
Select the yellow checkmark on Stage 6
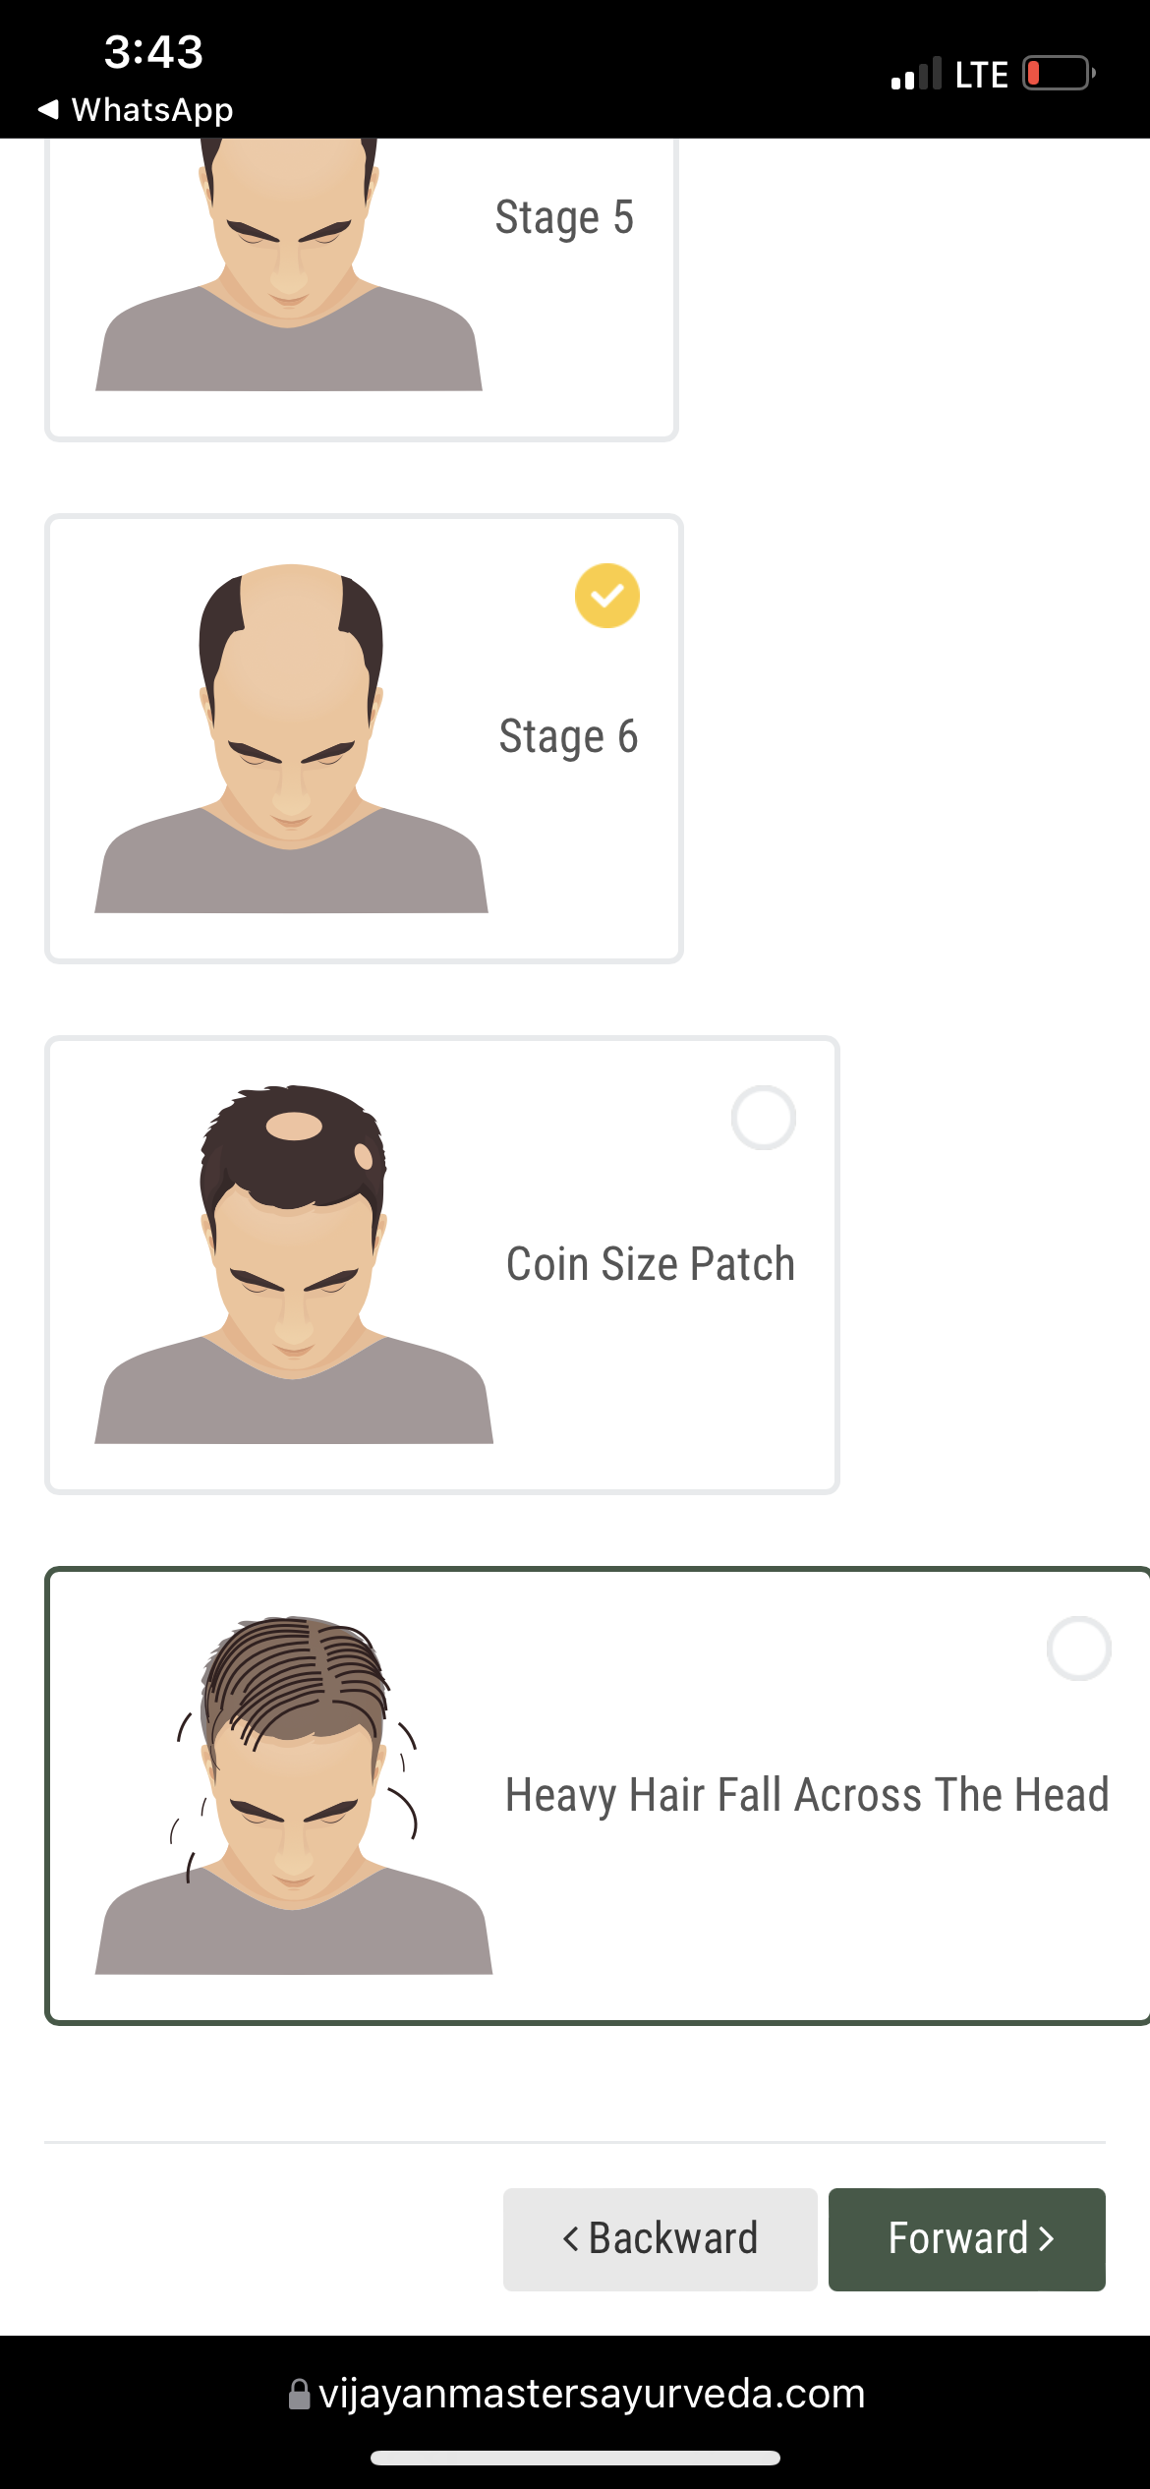(607, 596)
